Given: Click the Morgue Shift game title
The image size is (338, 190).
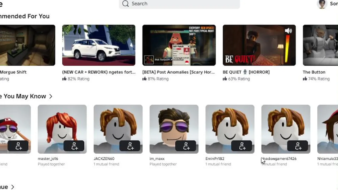Looking at the screenshot, I should [x=13, y=72].
